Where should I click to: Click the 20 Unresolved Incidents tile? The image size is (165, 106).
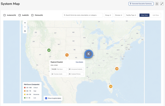76,69
